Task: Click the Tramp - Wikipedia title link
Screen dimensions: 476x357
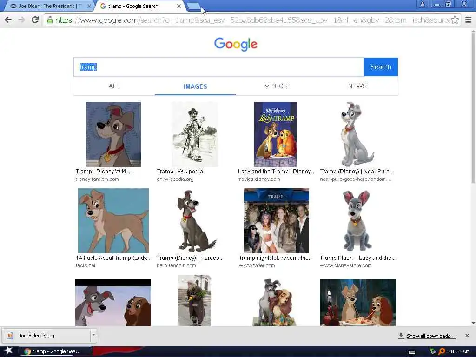Action: [x=180, y=172]
